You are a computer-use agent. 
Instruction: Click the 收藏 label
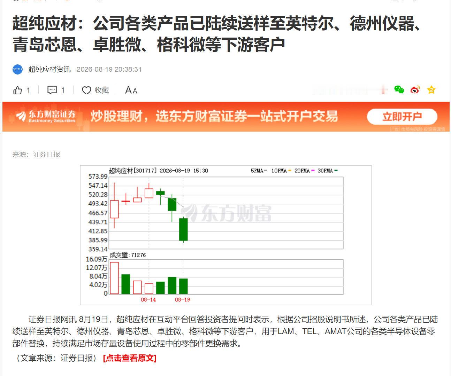pos(102,90)
